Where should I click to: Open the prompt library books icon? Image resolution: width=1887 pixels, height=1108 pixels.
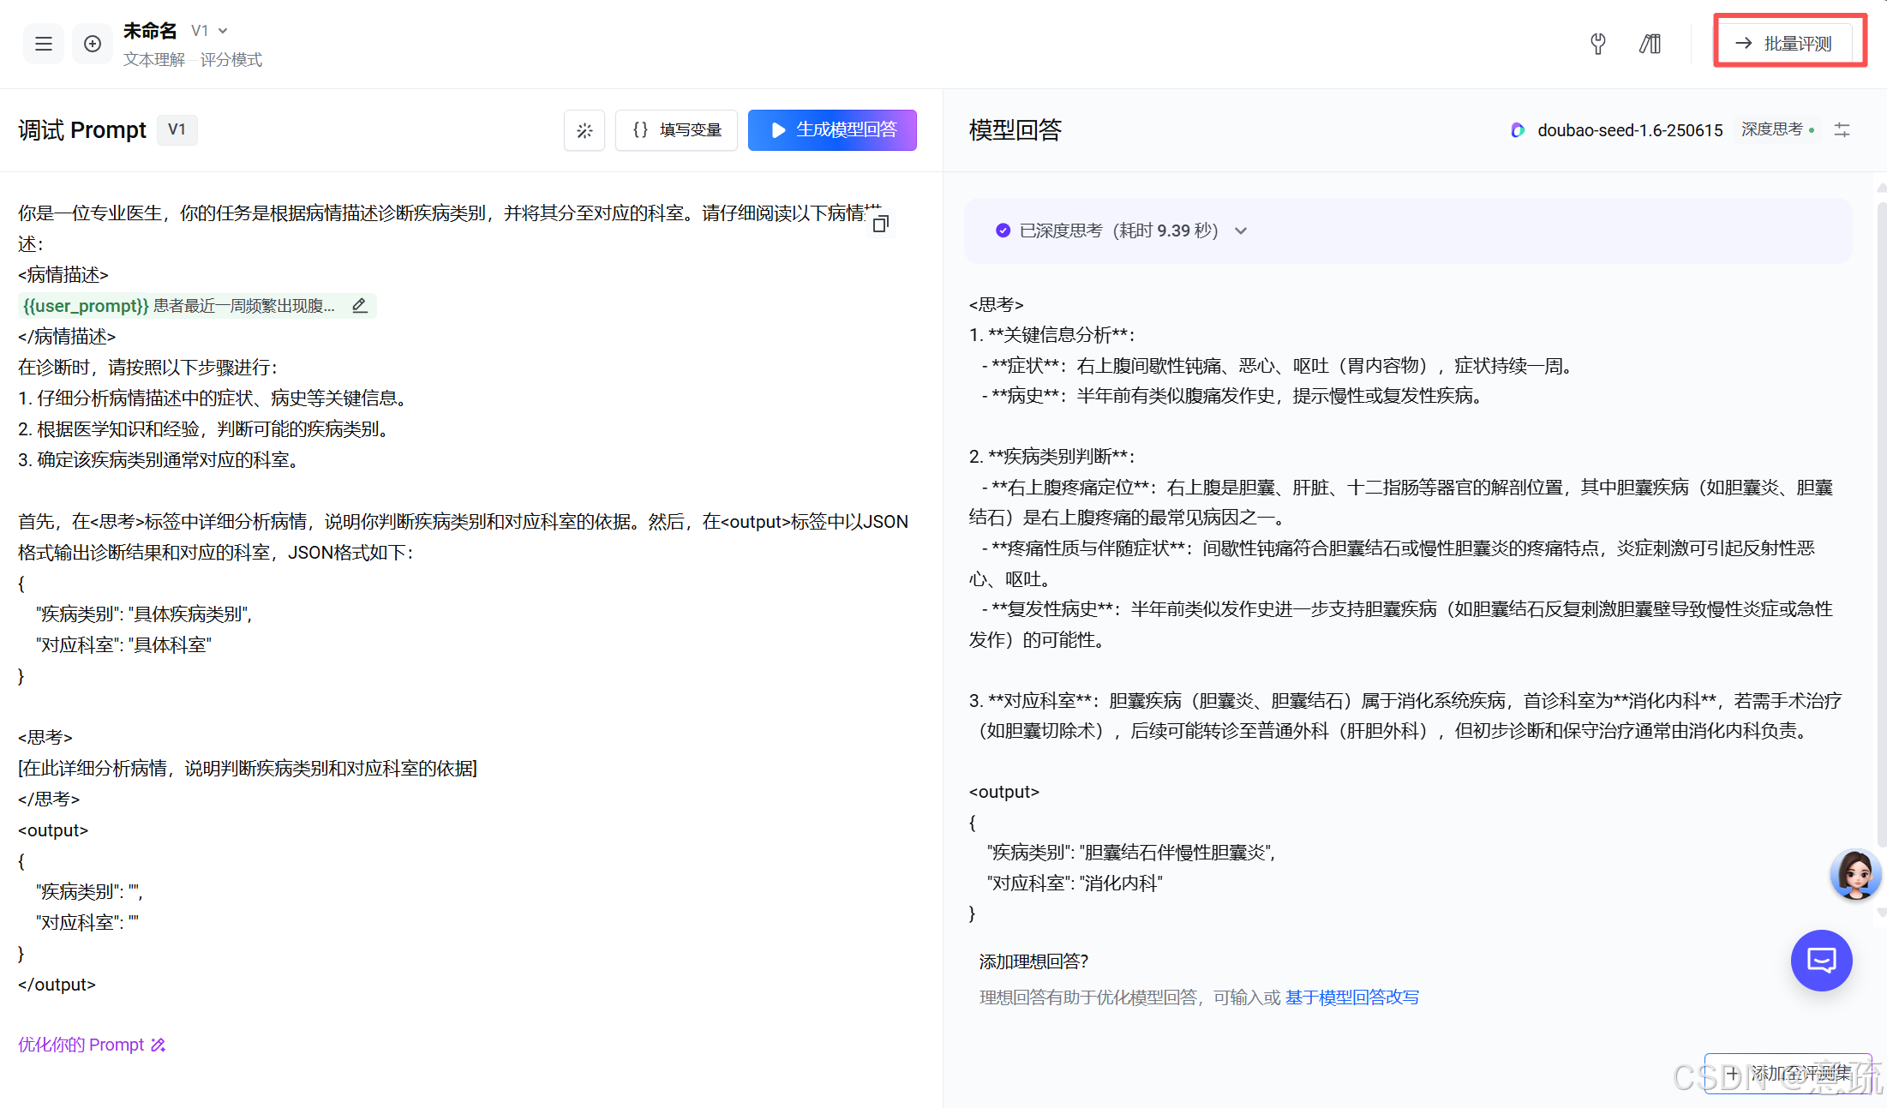point(1650,44)
